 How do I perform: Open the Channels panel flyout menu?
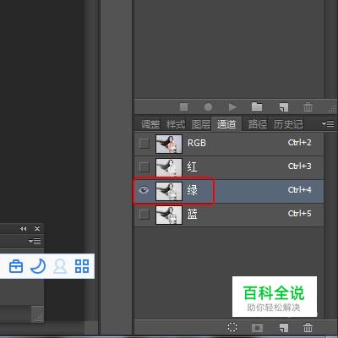point(328,123)
